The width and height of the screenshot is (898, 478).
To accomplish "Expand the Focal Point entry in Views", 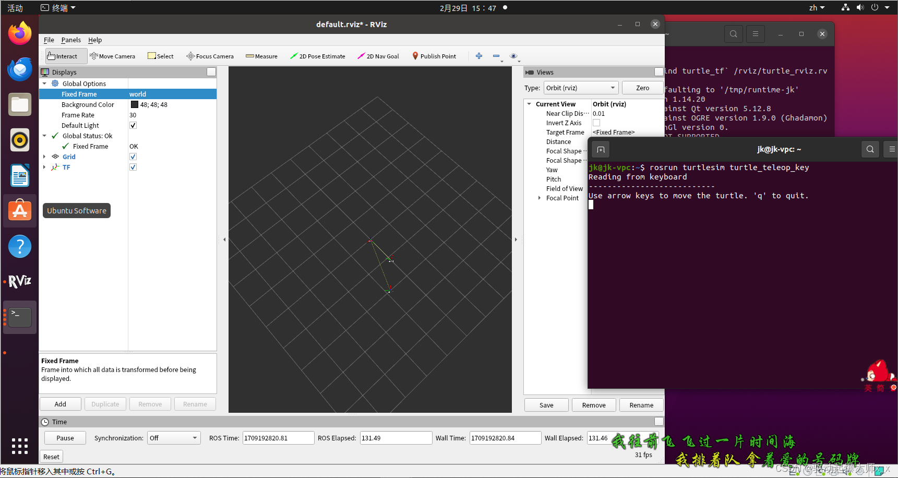I will pyautogui.click(x=540, y=198).
